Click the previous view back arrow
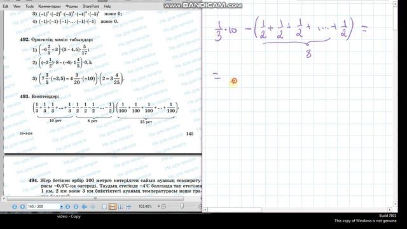Viewport: 407px width, 229px height. 85,207
